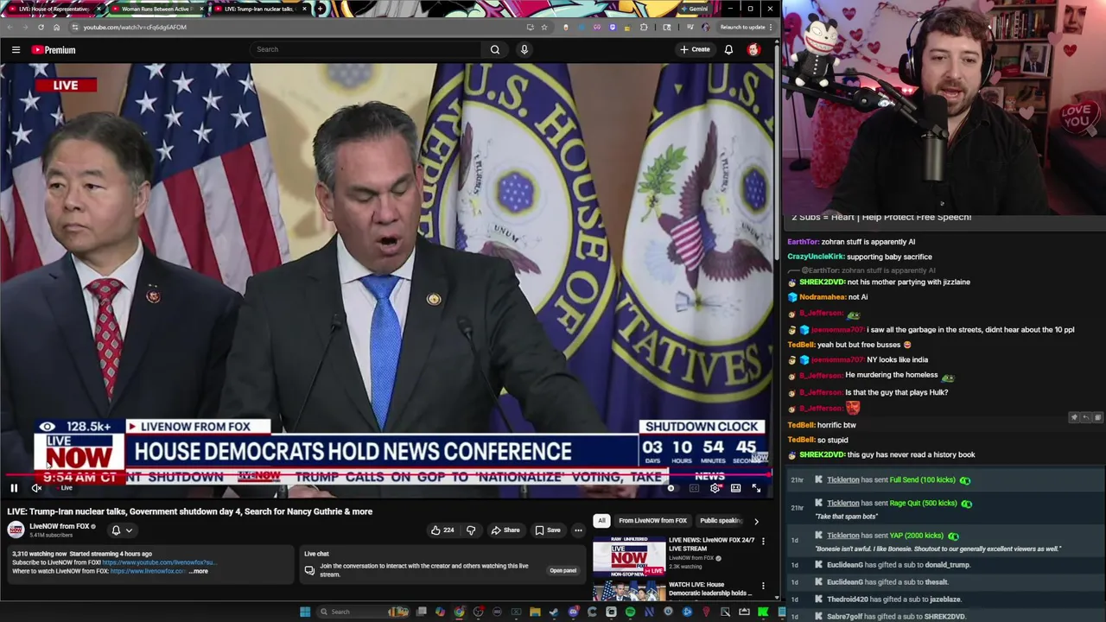This screenshot has width=1106, height=622.
Task: Select From LiveNOW from FOX chip
Action: point(652,521)
